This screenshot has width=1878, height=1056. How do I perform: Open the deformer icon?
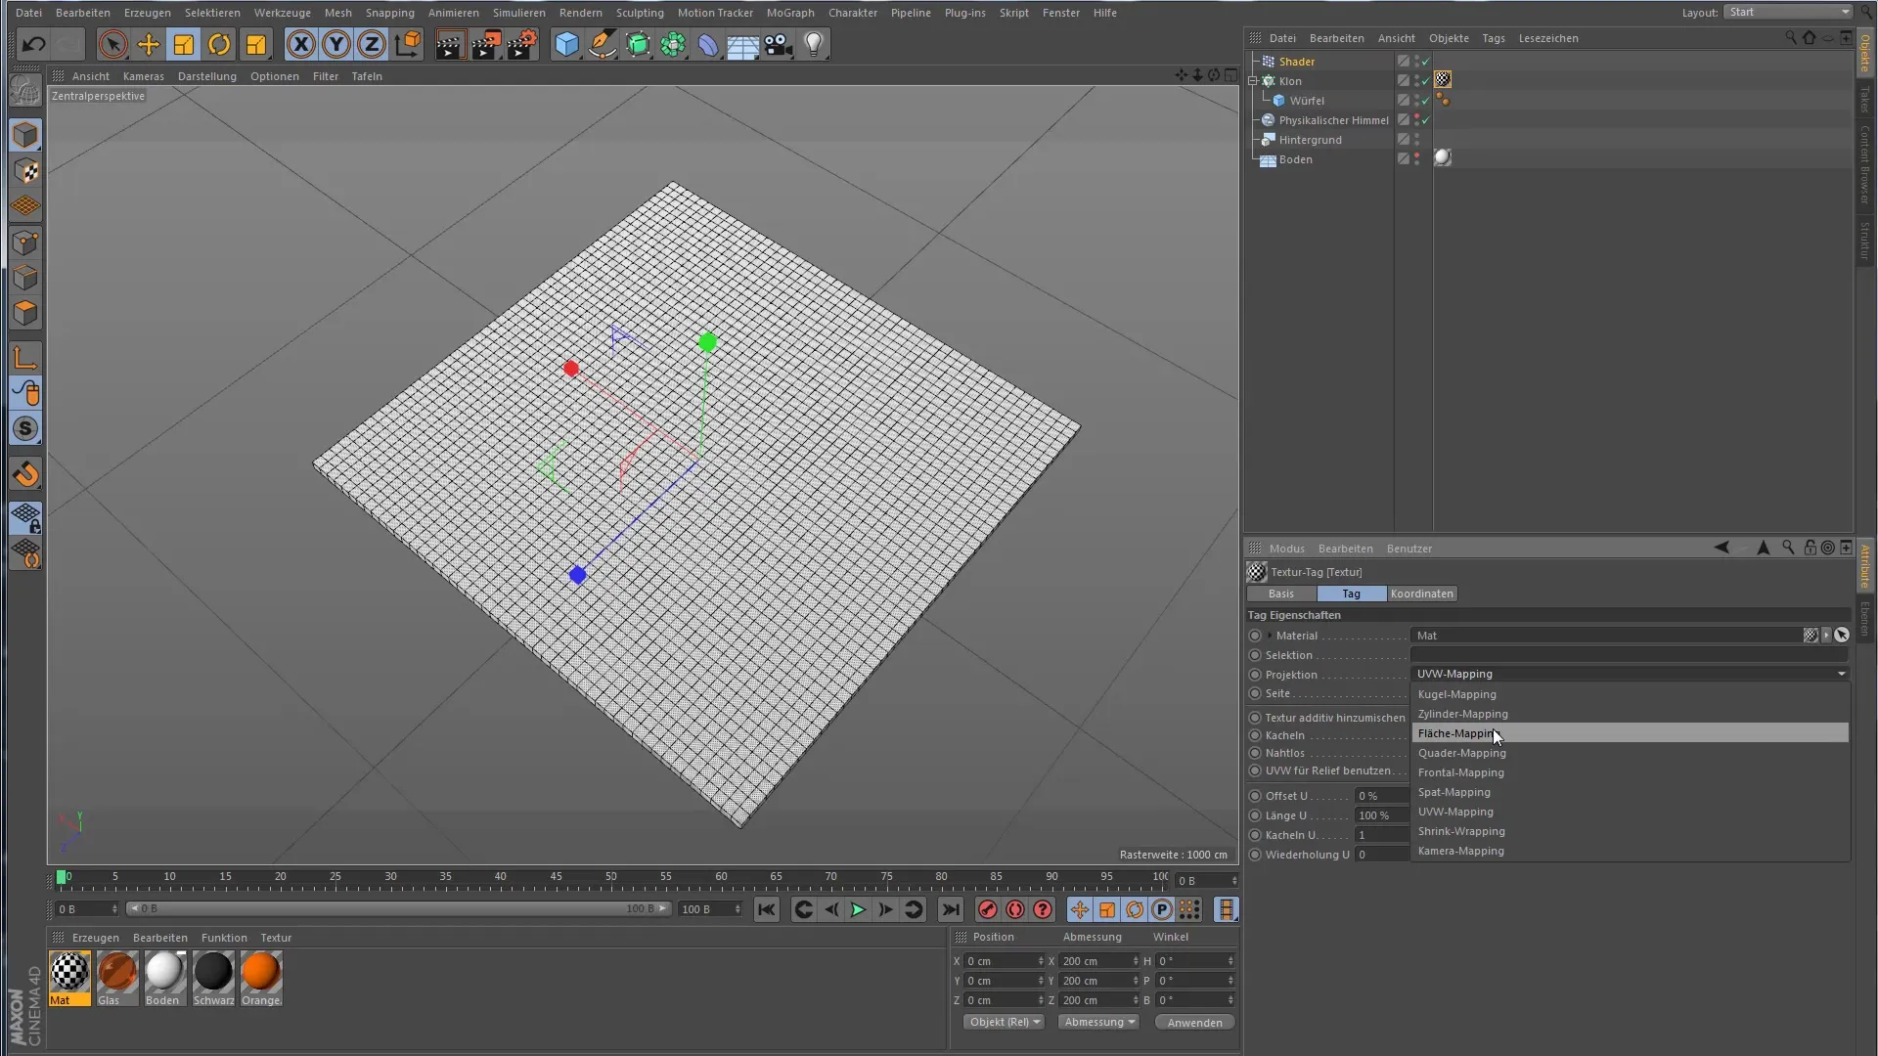click(x=708, y=44)
